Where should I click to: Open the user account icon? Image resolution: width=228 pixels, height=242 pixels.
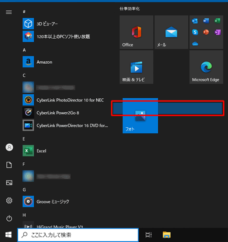coord(9,147)
